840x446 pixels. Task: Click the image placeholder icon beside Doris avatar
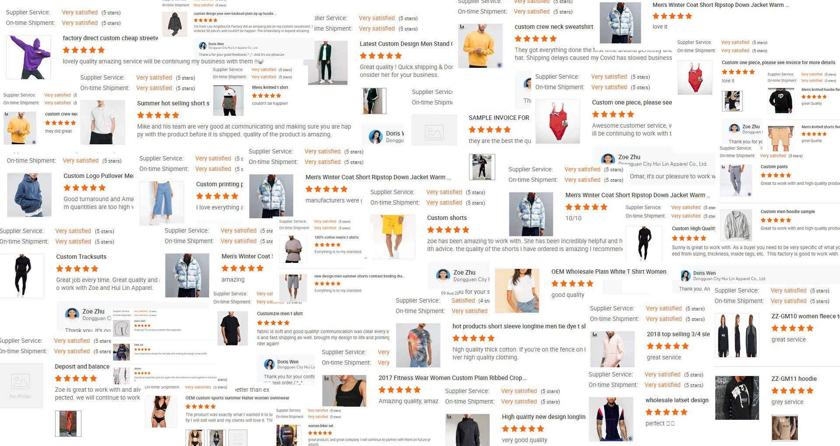click(434, 132)
